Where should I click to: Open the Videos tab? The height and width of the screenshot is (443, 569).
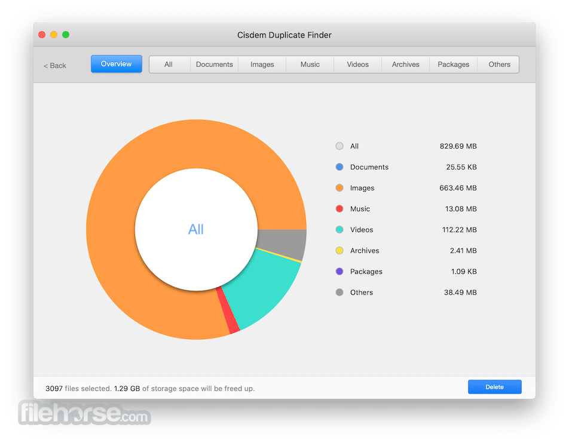click(357, 64)
